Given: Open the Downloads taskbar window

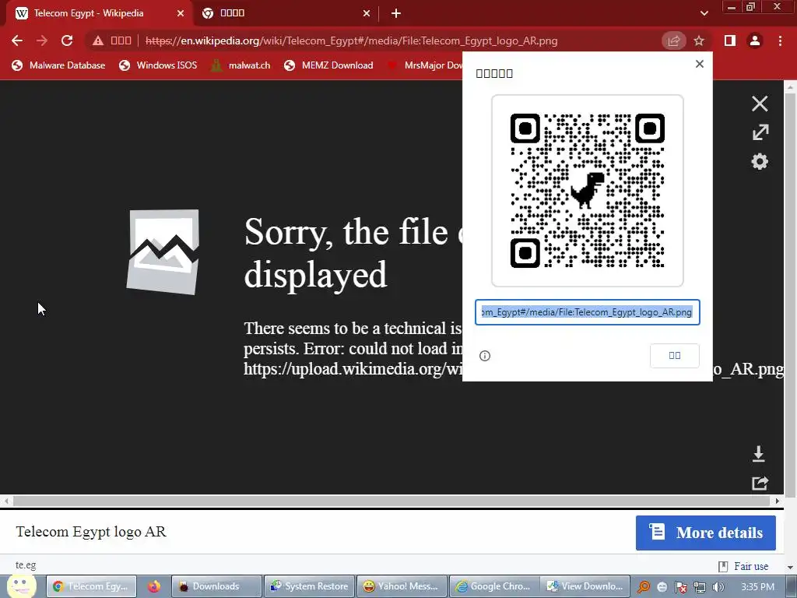Looking at the screenshot, I should click(x=216, y=586).
